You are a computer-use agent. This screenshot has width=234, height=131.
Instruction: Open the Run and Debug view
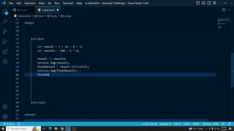5,41
